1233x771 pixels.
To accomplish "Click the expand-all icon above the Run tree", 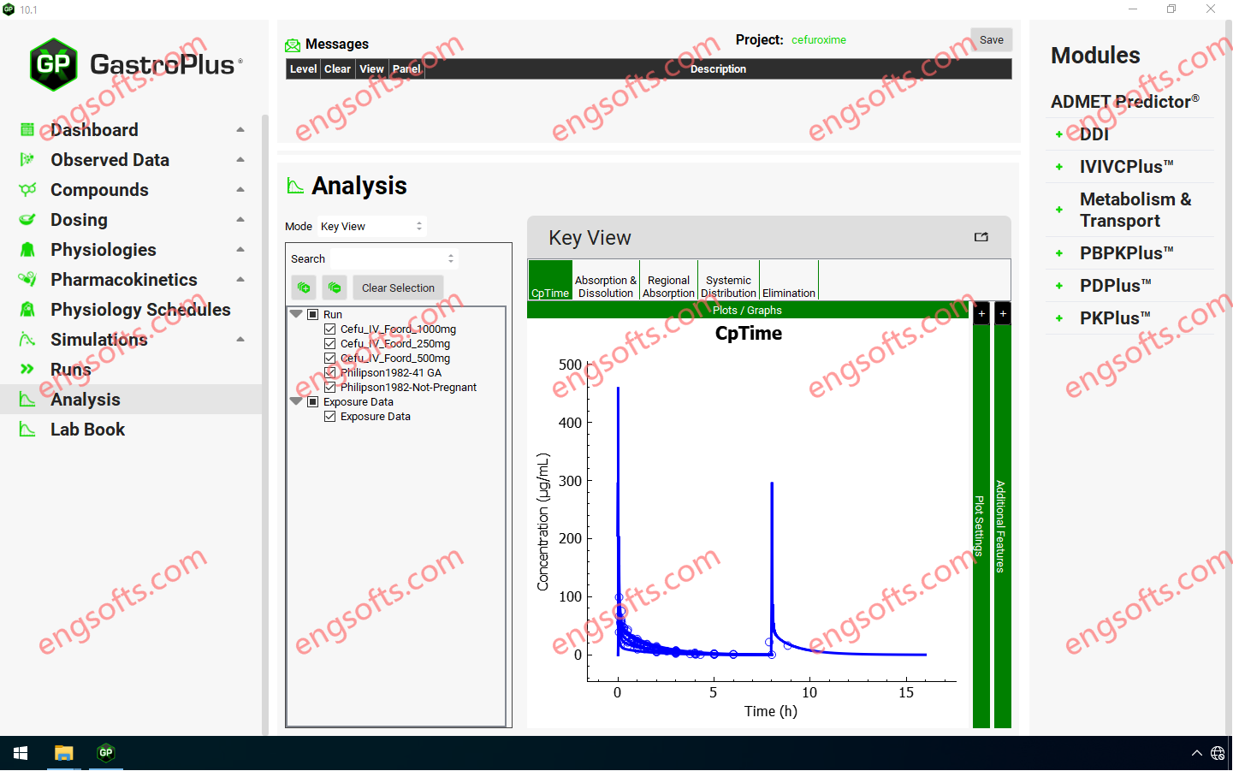I will pos(303,288).
